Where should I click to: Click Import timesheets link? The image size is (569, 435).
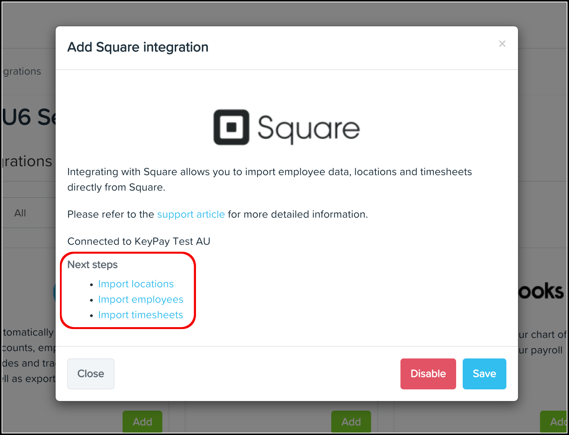(x=141, y=315)
